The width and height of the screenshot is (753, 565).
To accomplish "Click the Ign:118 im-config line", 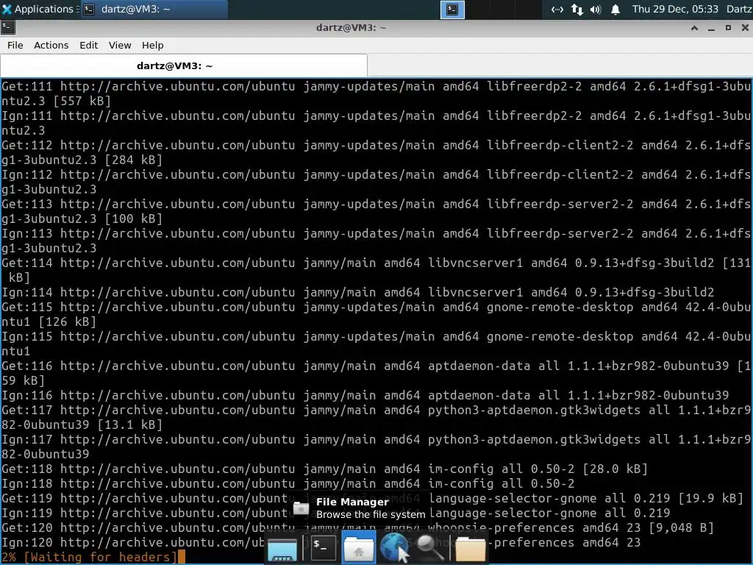I will (x=288, y=483).
